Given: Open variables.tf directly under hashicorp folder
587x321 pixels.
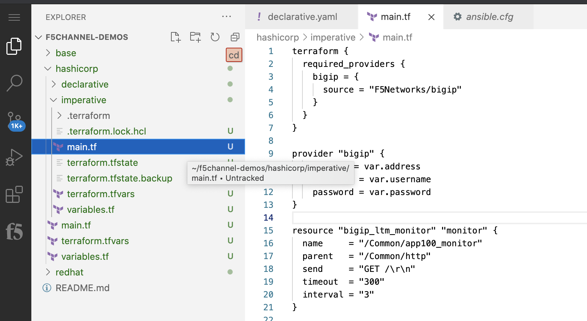Looking at the screenshot, I should [138, 257].
